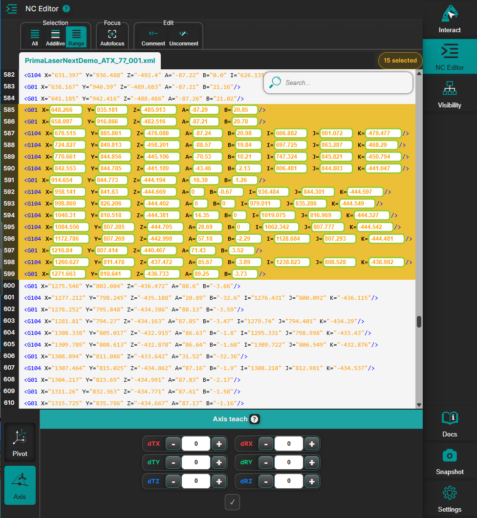Viewport: 477px width, 518px height.
Task: Click the 15 selected badge
Action: click(400, 61)
